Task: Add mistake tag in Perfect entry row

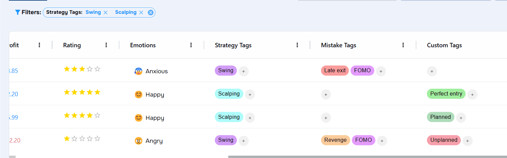Action: point(326,95)
